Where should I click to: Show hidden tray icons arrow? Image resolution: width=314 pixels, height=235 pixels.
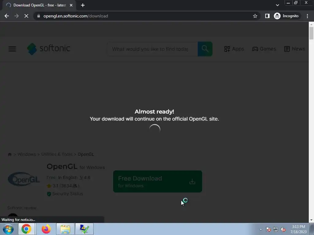pyautogui.click(x=261, y=229)
